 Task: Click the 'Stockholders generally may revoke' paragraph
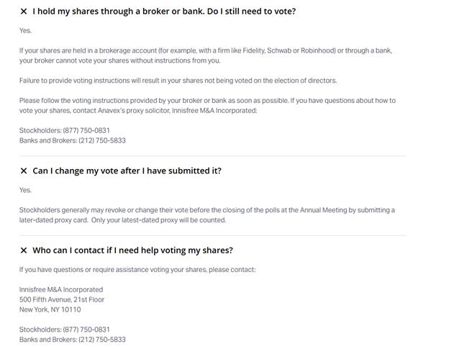(207, 215)
